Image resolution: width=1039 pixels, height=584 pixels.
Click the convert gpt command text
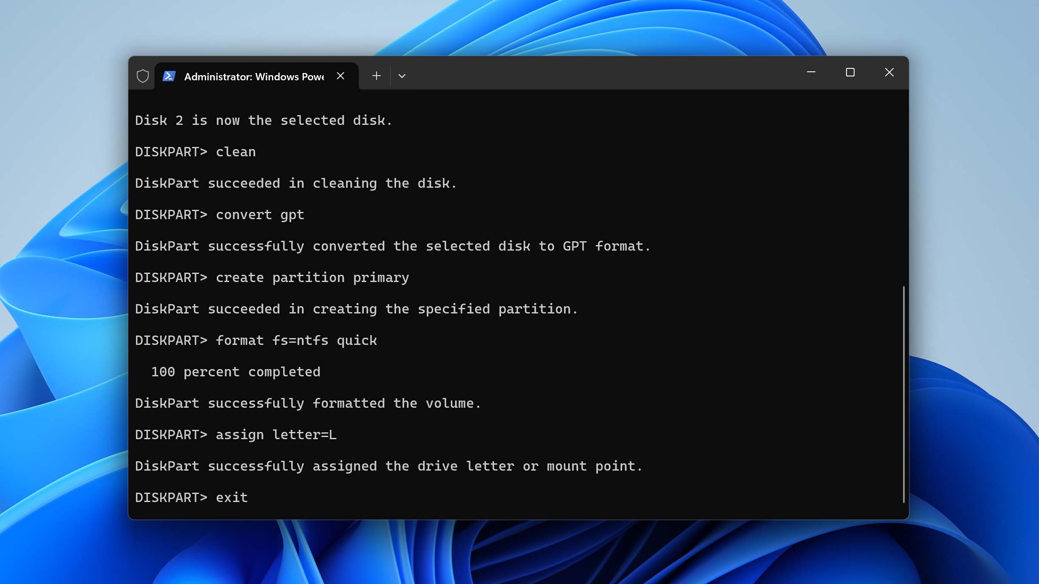click(x=259, y=214)
